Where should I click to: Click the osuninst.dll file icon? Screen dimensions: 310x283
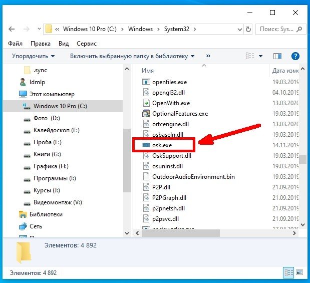146,166
